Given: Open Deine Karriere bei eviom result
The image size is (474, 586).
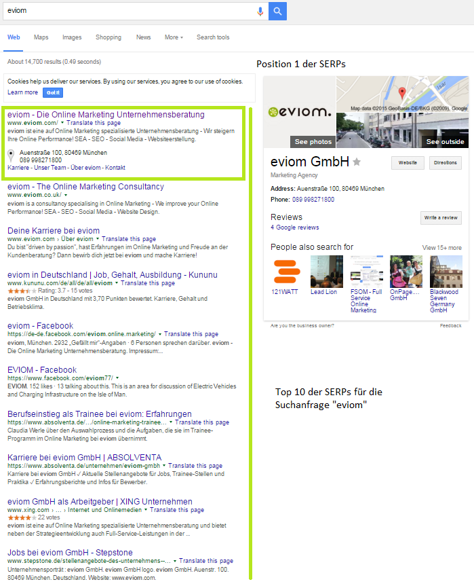Looking at the screenshot, I should pyautogui.click(x=54, y=231).
